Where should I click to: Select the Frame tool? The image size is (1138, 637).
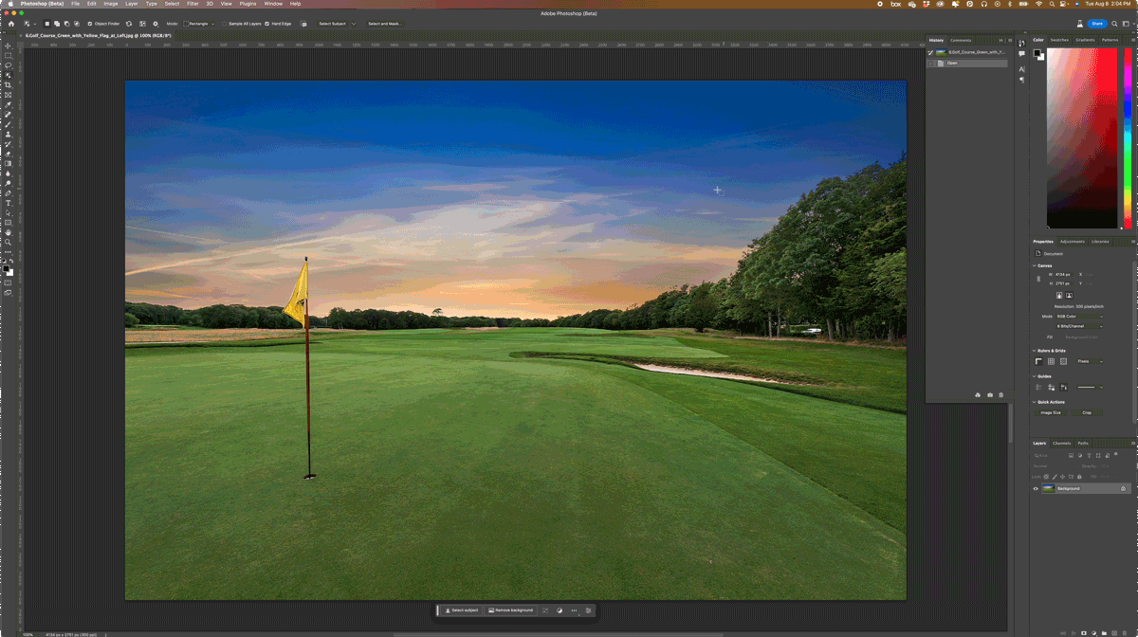point(8,94)
